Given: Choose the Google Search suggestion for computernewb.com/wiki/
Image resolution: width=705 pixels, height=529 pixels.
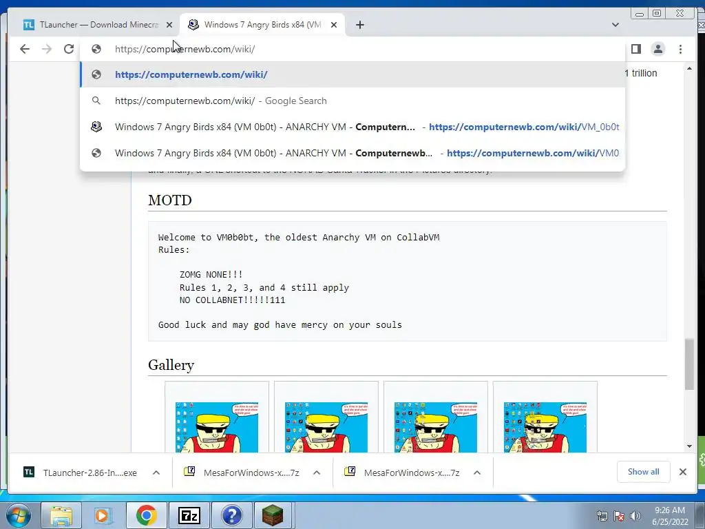Looking at the screenshot, I should (x=352, y=101).
